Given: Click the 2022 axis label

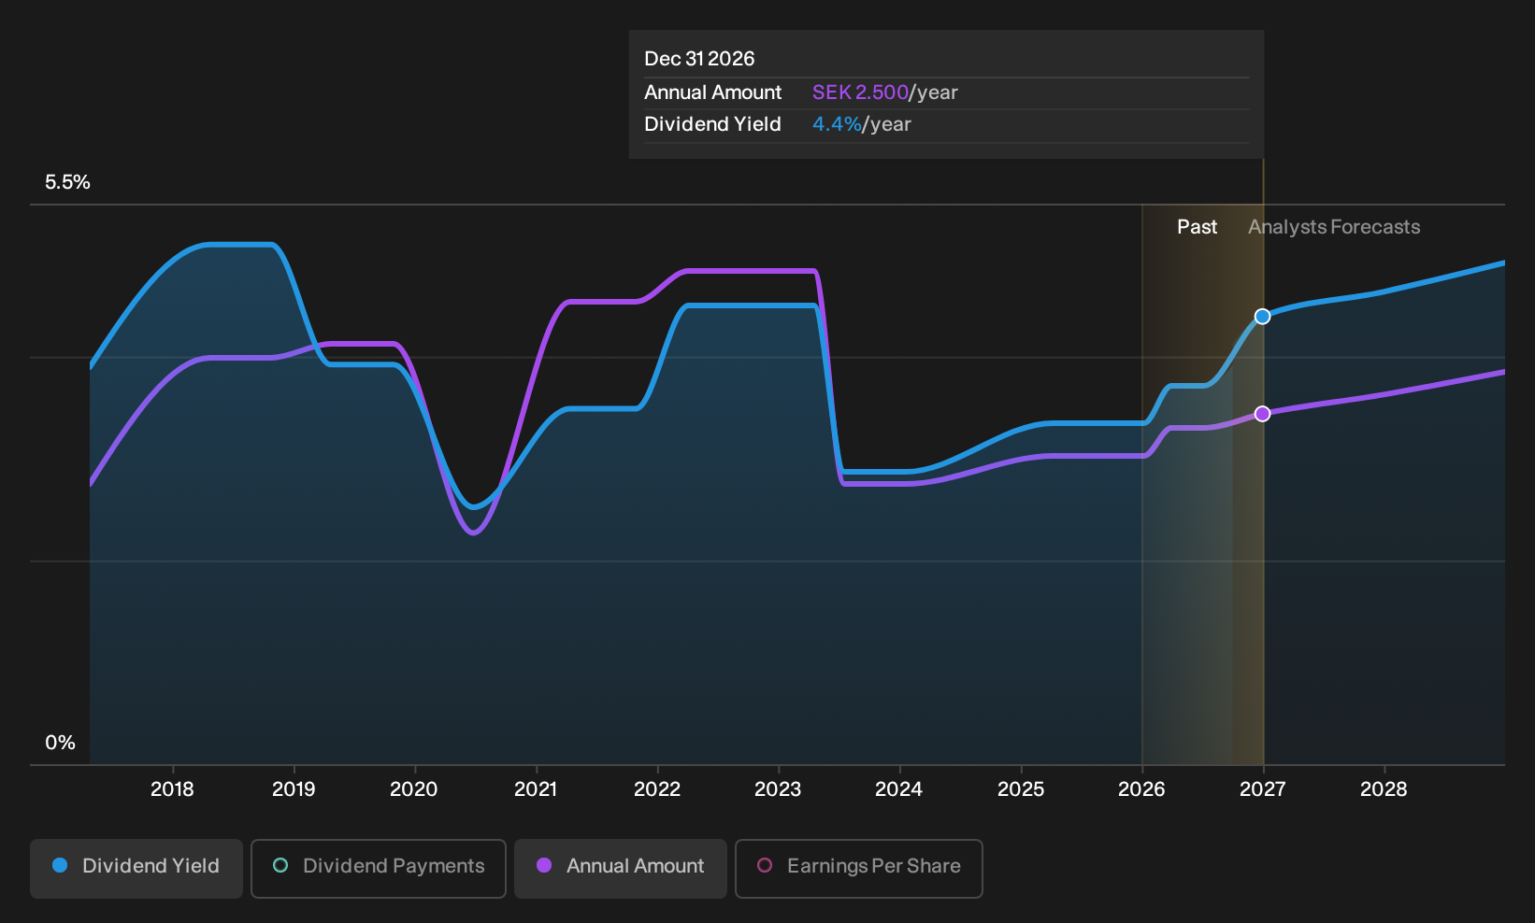Looking at the screenshot, I should 657,789.
